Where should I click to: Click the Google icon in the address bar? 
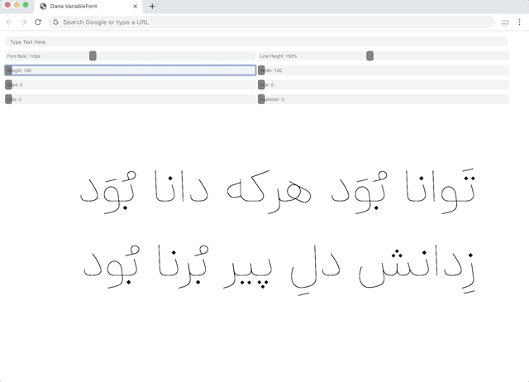pos(56,22)
